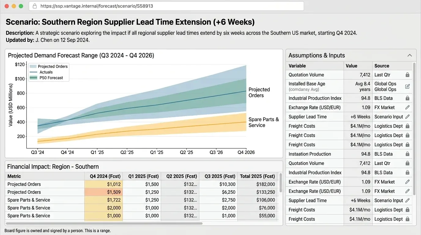
Task: Select the $2,750 cell
Action: [x=218, y=200]
